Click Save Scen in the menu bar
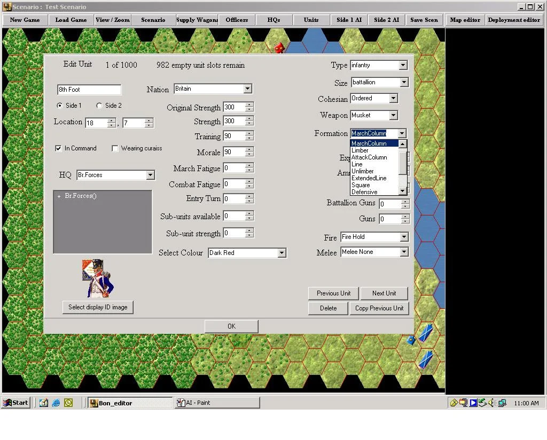This screenshot has height=440, width=547. 424,20
